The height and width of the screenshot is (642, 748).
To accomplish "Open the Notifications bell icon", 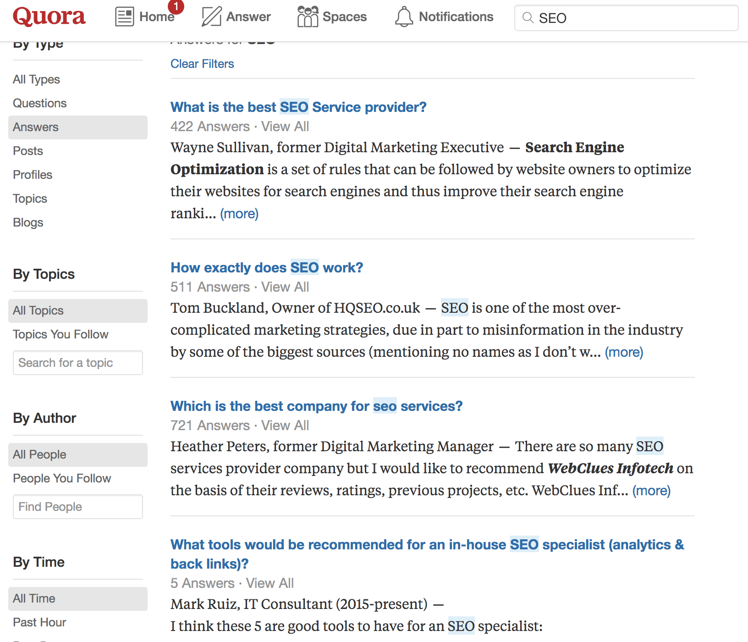I will tap(404, 17).
